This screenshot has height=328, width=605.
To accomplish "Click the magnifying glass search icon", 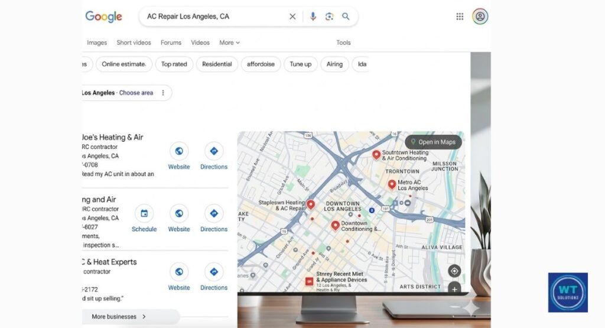I will [346, 16].
